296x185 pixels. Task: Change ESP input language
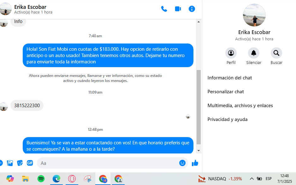(269, 179)
